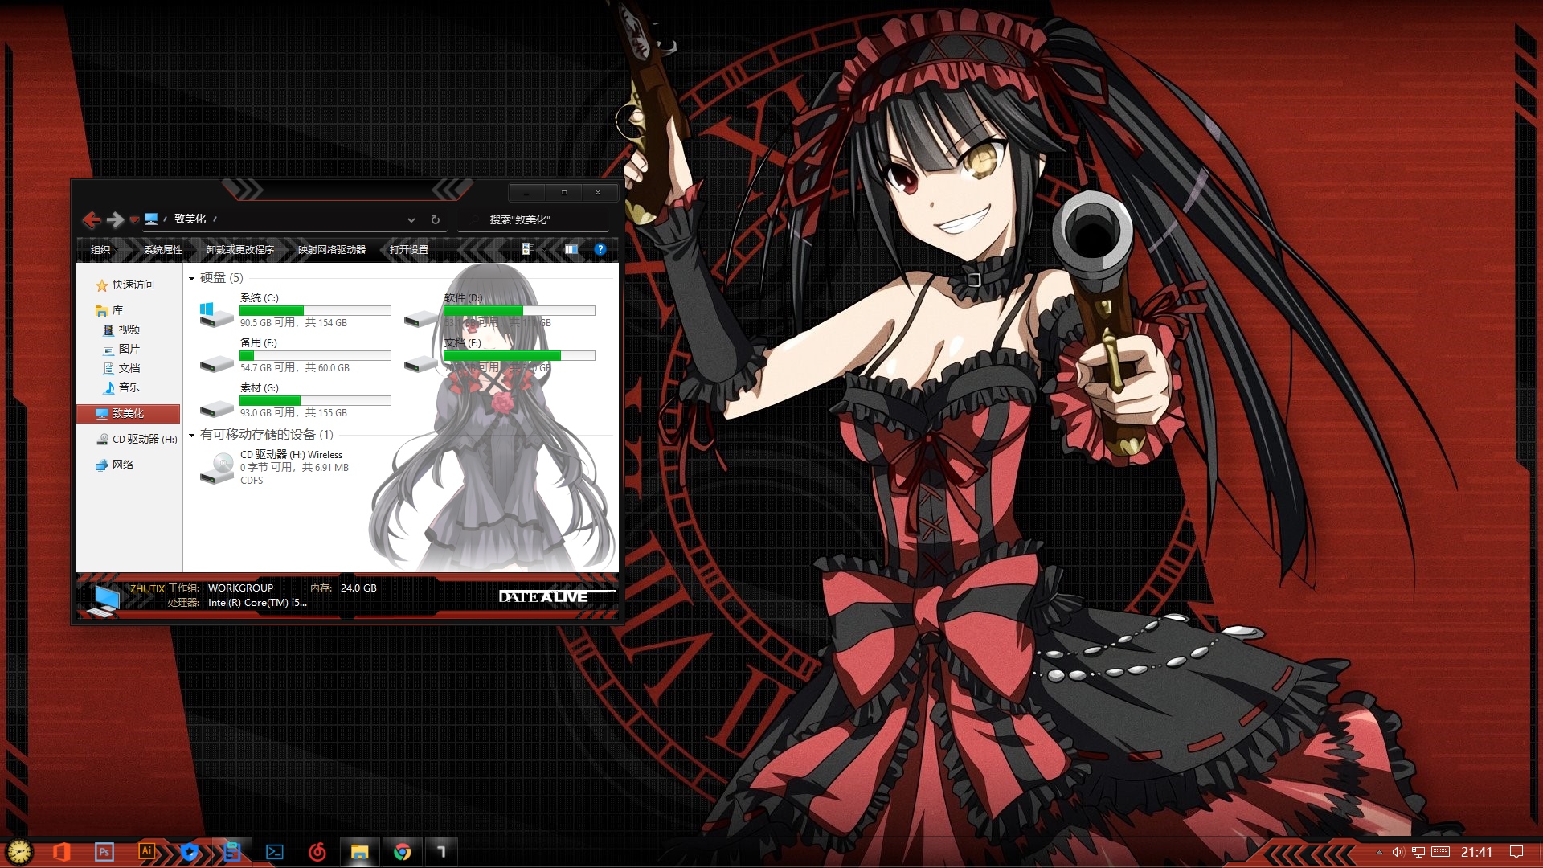Open Google Chrome from the taskbar
Image resolution: width=1543 pixels, height=868 pixels.
pos(403,852)
